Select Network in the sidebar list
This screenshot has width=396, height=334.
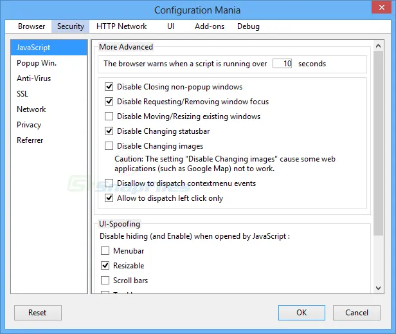coord(49,109)
